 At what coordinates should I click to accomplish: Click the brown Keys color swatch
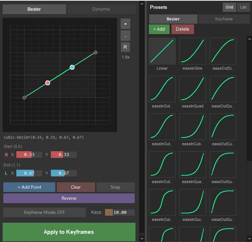pyautogui.click(x=109, y=212)
